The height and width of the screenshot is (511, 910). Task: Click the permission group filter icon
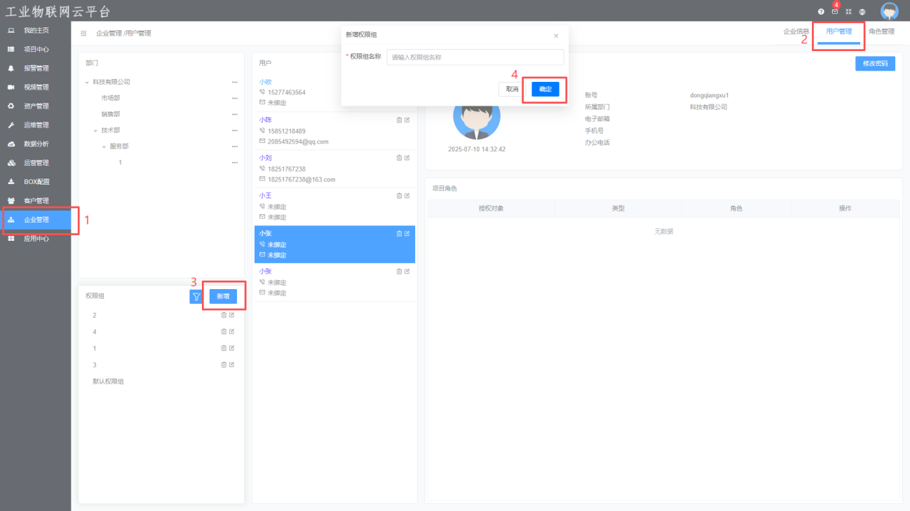tap(196, 297)
